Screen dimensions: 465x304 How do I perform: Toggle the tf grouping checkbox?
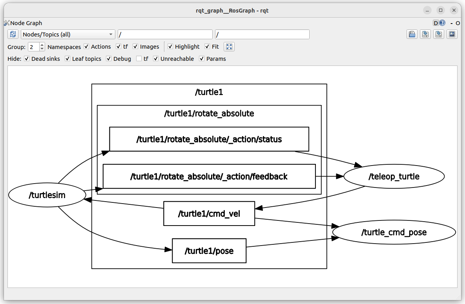(x=119, y=47)
